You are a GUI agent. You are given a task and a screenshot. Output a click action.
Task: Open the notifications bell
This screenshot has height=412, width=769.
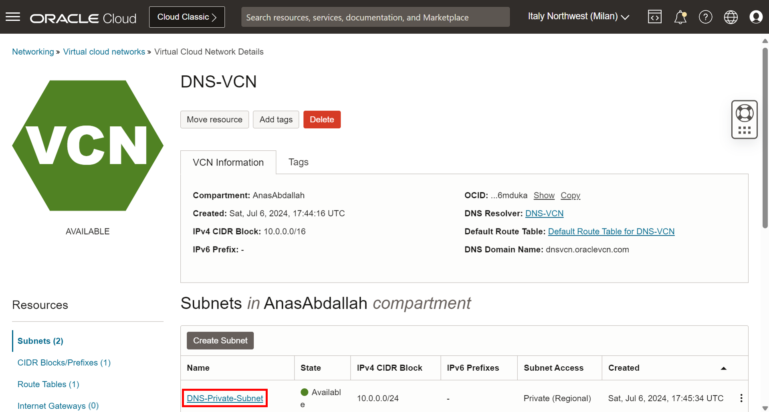pyautogui.click(x=680, y=17)
